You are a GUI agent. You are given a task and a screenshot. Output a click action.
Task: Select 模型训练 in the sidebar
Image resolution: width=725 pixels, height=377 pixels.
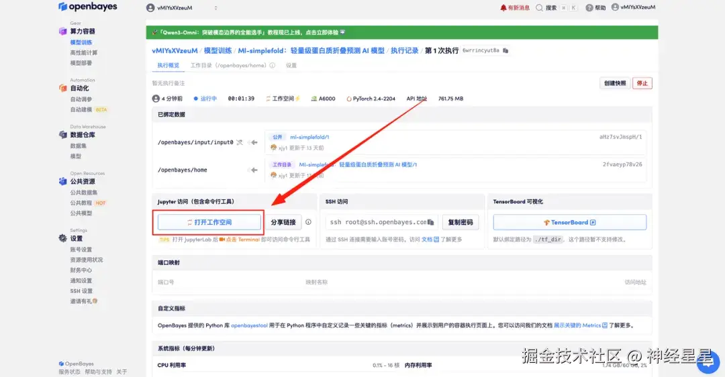point(81,42)
